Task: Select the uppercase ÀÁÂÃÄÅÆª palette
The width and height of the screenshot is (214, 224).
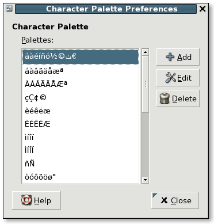Action: click(x=81, y=84)
